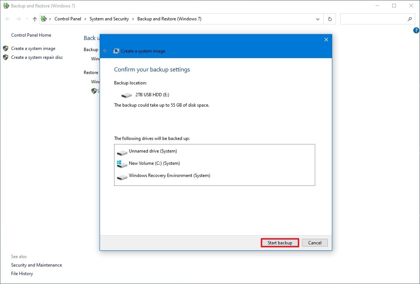Cancel the system image wizard

(x=314, y=243)
